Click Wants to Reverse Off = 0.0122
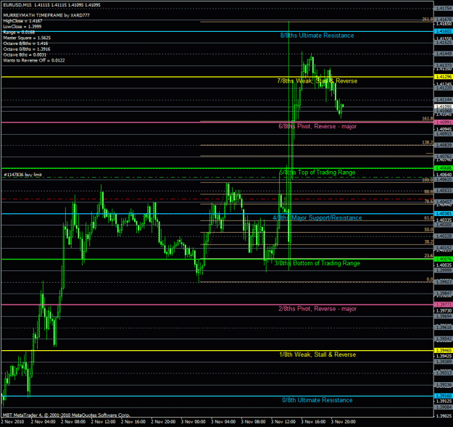The image size is (453, 427). (x=34, y=60)
